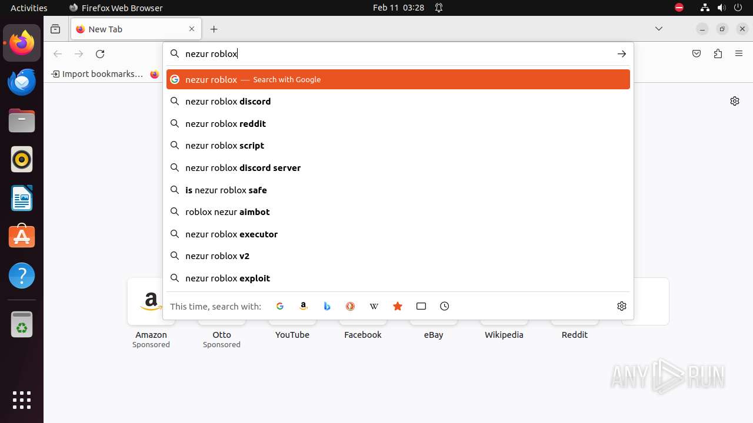Click in the address bar text field
Viewport: 753px width, 423px height.
[x=397, y=53]
